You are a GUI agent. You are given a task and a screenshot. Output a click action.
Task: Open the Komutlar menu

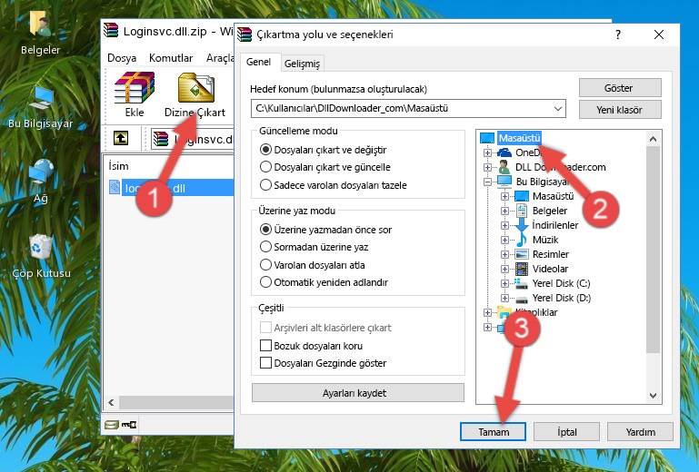pyautogui.click(x=171, y=57)
